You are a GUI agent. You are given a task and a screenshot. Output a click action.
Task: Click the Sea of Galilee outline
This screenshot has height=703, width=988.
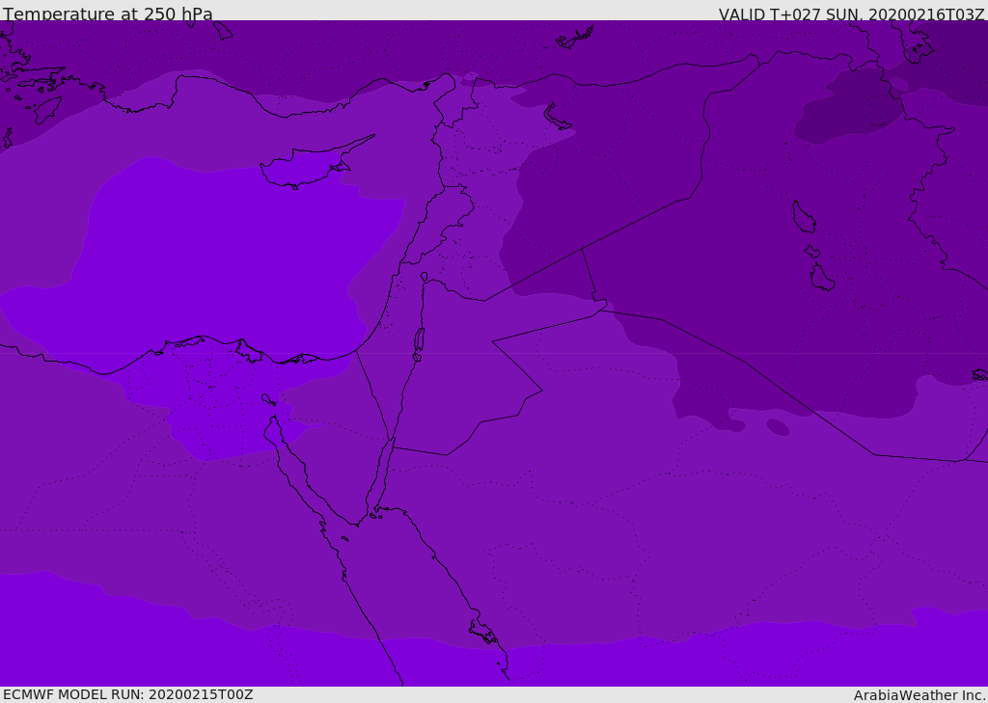[424, 277]
